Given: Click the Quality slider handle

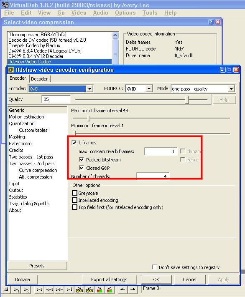Looking at the screenshot, I should pyautogui.click(x=187, y=99).
